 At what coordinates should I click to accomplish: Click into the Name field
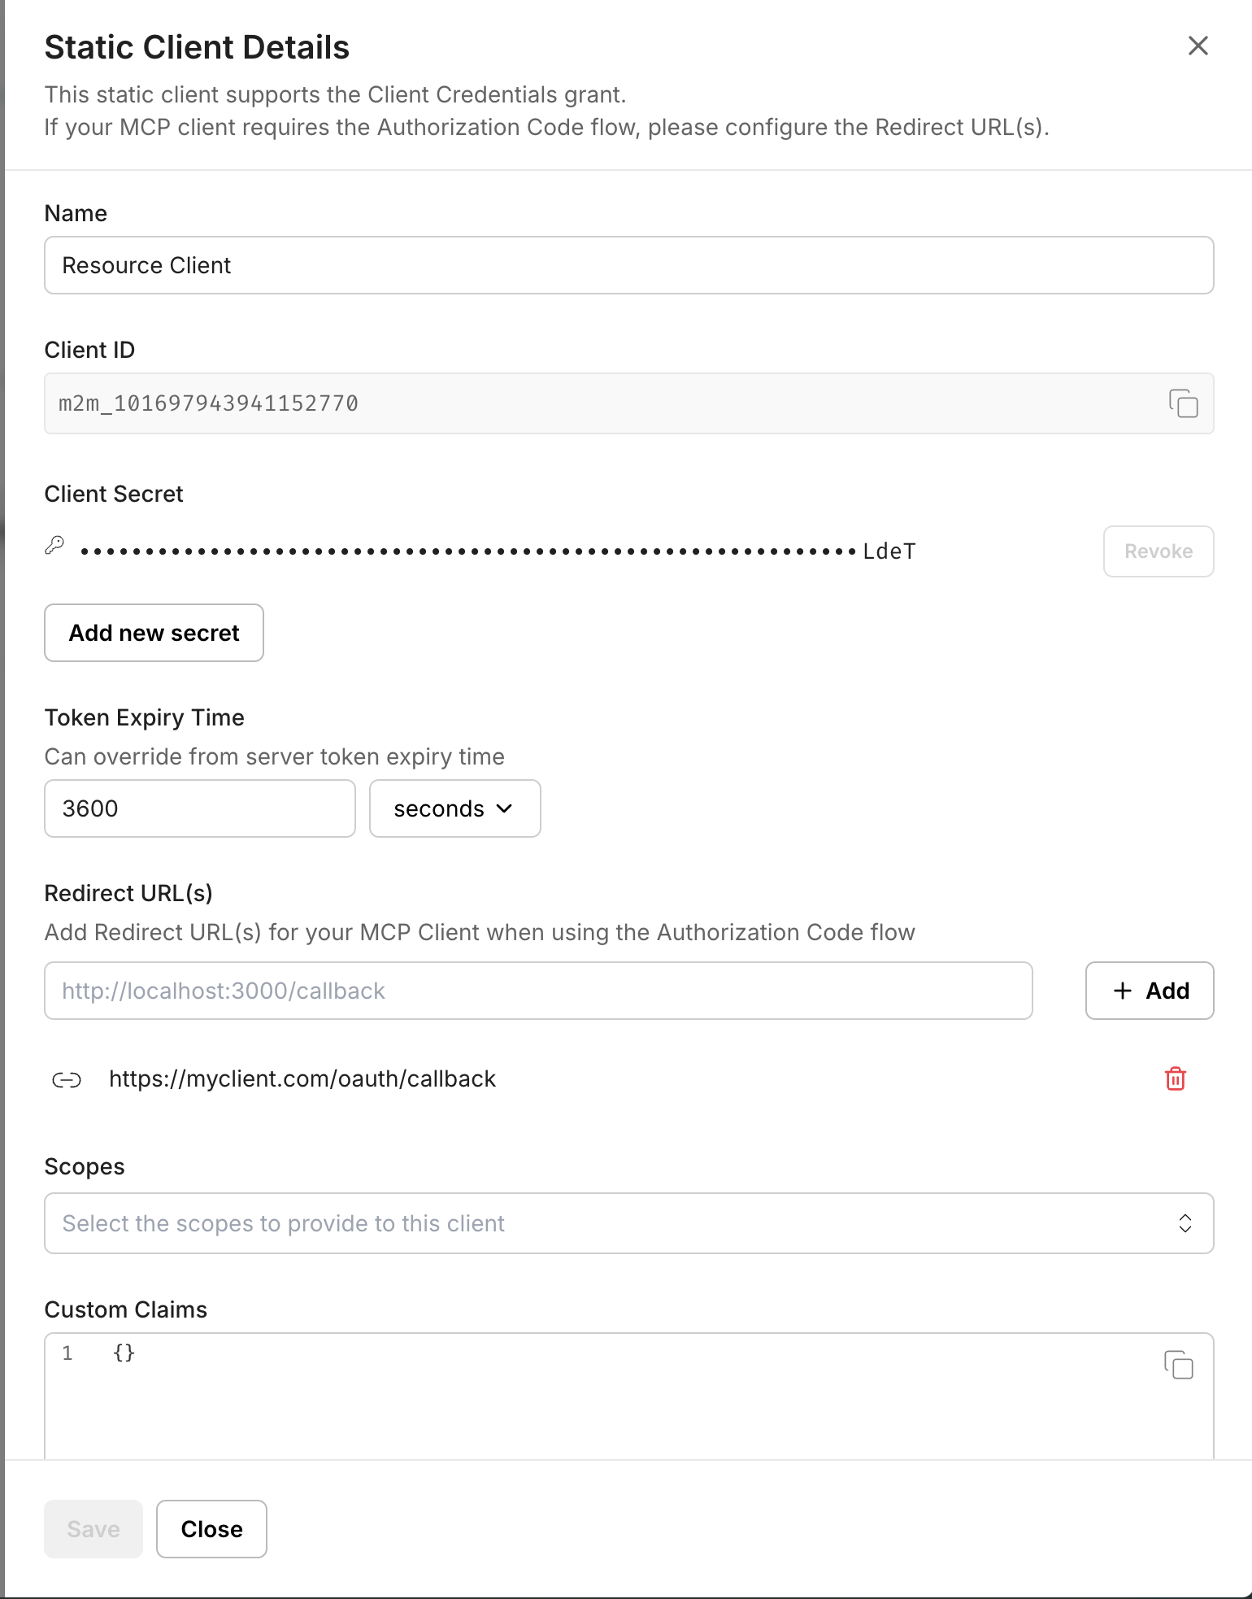628,265
